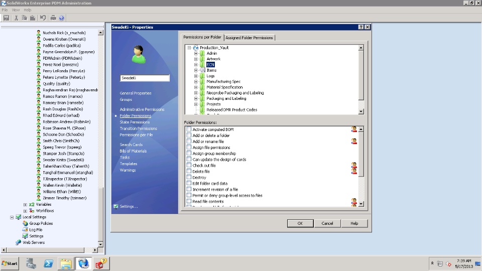The height and width of the screenshot is (271, 482).
Task: Check Destroy permission
Action: [189, 177]
